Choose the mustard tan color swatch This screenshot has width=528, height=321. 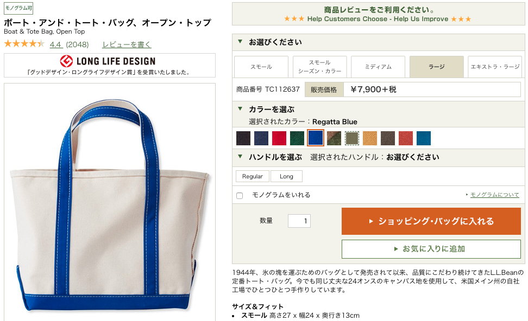(370, 138)
